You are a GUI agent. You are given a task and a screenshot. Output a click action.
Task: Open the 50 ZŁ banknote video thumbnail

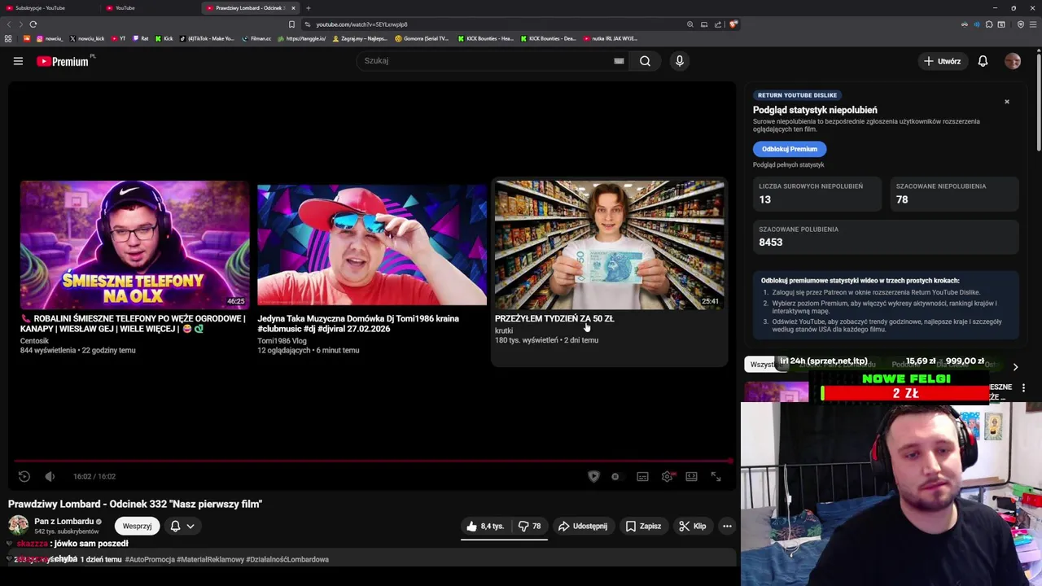coord(610,244)
